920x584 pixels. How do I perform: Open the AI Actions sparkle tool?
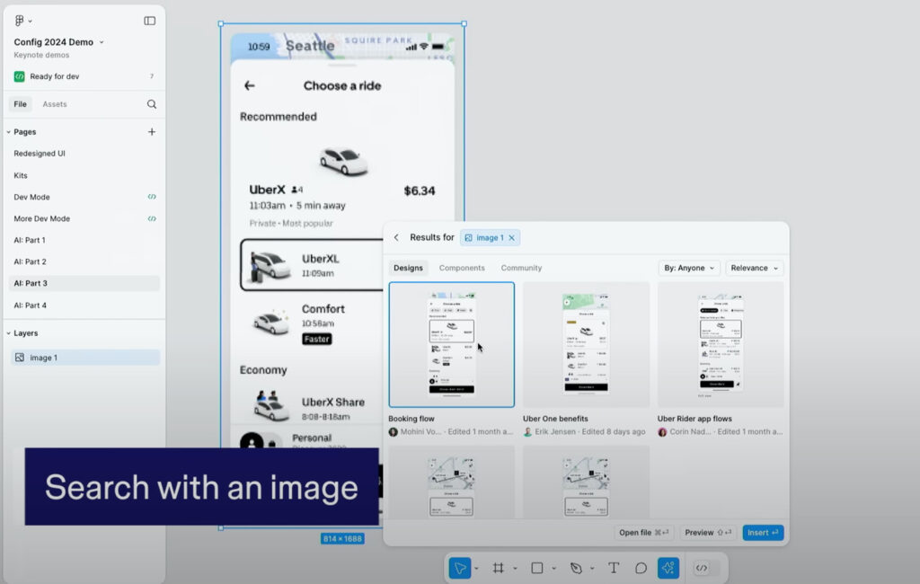pos(668,568)
